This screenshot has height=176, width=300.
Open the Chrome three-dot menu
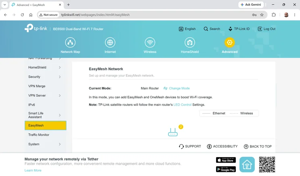click(x=295, y=15)
